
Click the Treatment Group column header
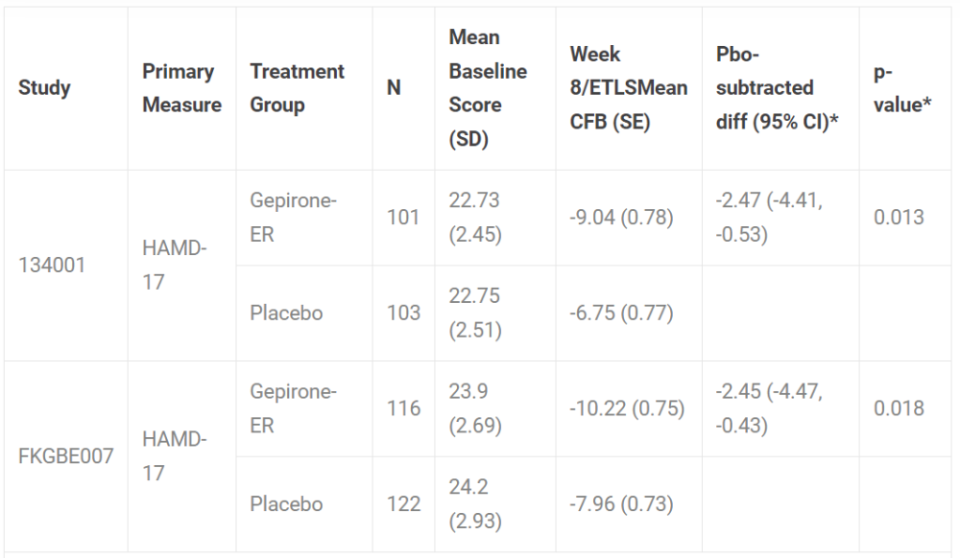click(x=297, y=88)
